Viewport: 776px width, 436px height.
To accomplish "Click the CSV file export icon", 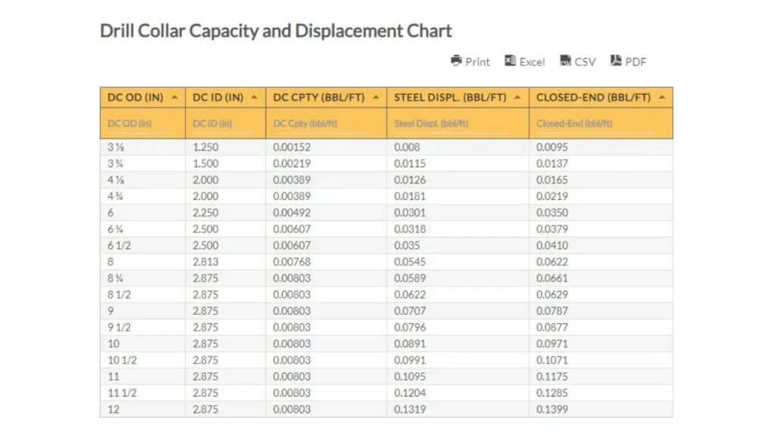I will pyautogui.click(x=564, y=61).
